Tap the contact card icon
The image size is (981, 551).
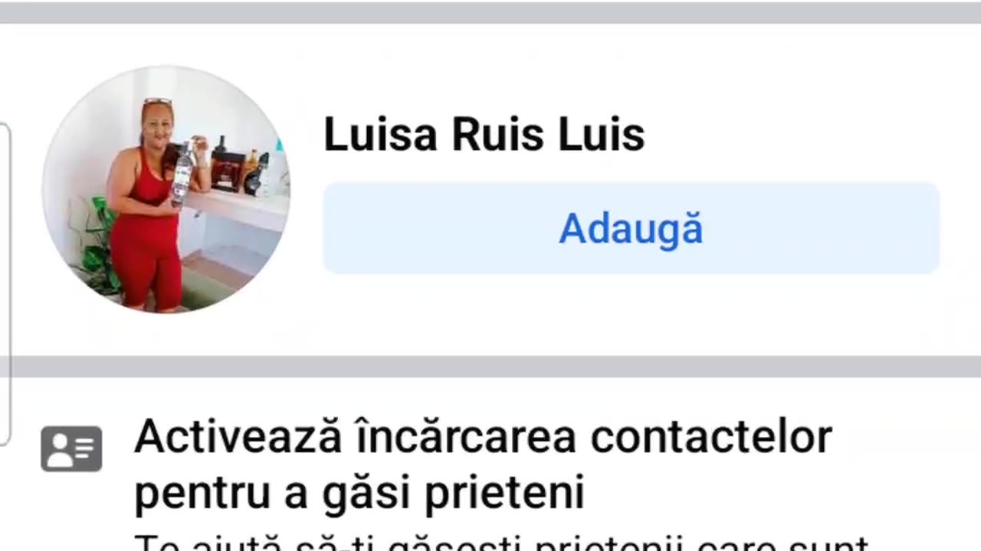pos(71,448)
